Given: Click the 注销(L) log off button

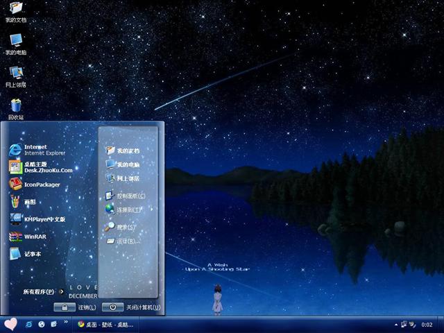Looking at the screenshot, I should [x=75, y=307].
